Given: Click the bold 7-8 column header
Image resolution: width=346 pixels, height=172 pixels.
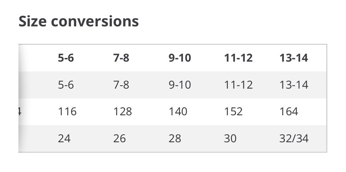Looking at the screenshot, I should click(x=121, y=58).
